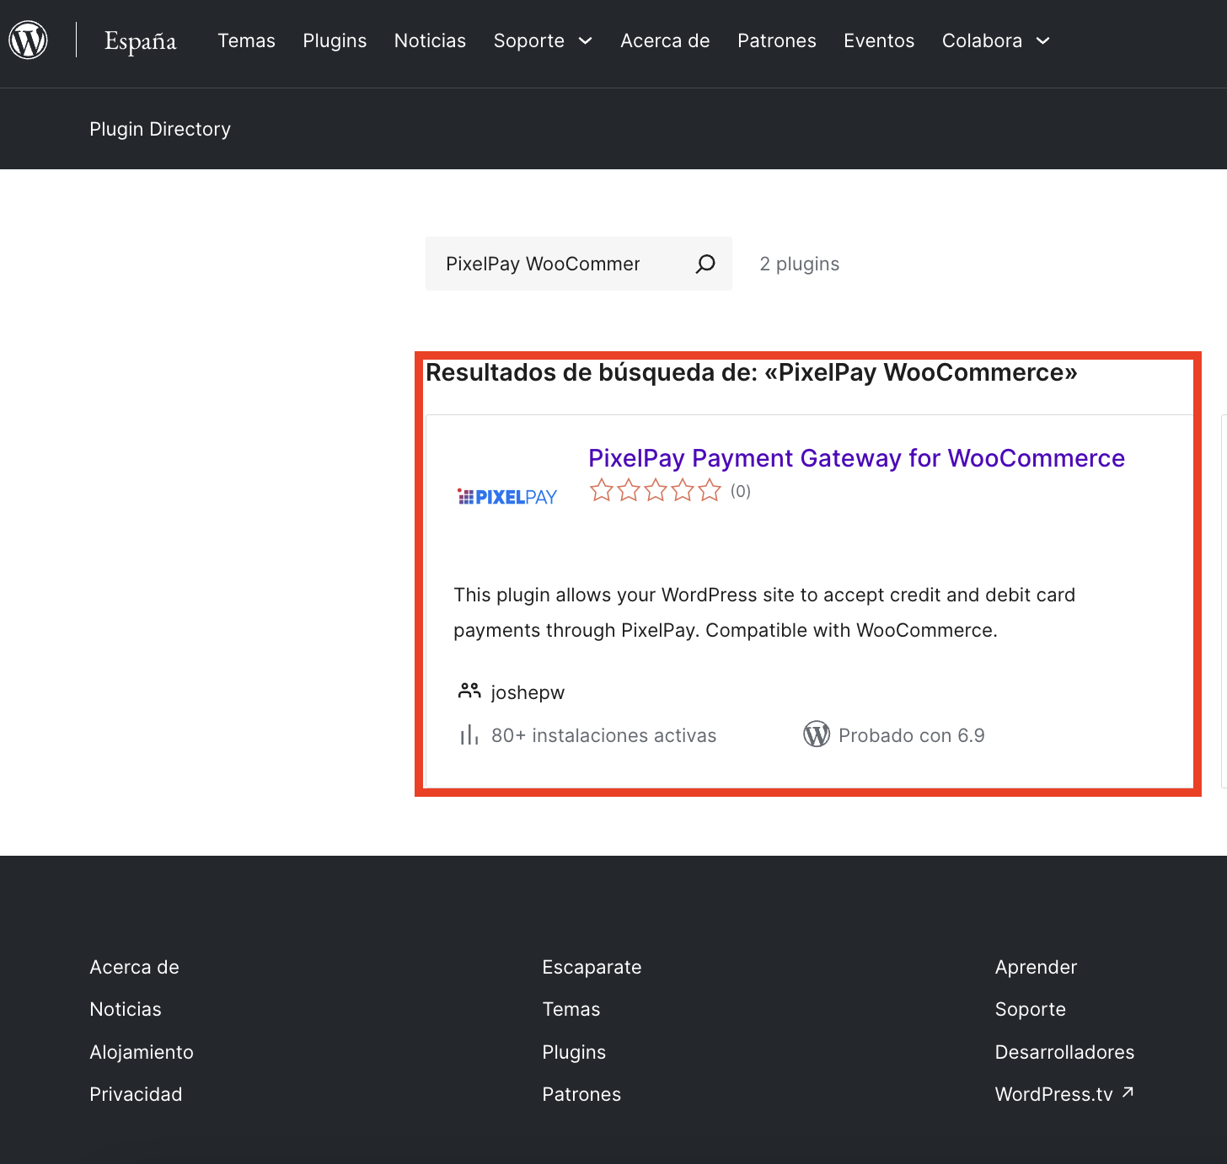This screenshot has width=1227, height=1164.
Task: Open the Privacidad footer link
Action: (136, 1093)
